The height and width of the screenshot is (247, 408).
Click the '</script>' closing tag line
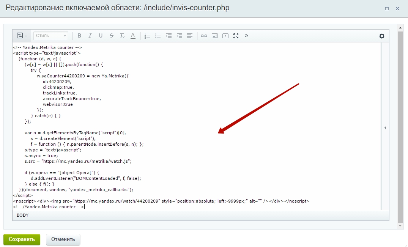coord(23,195)
